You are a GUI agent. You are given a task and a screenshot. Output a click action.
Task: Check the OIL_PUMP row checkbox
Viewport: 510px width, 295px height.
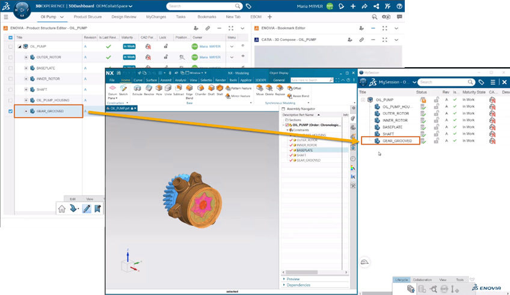pos(10,46)
